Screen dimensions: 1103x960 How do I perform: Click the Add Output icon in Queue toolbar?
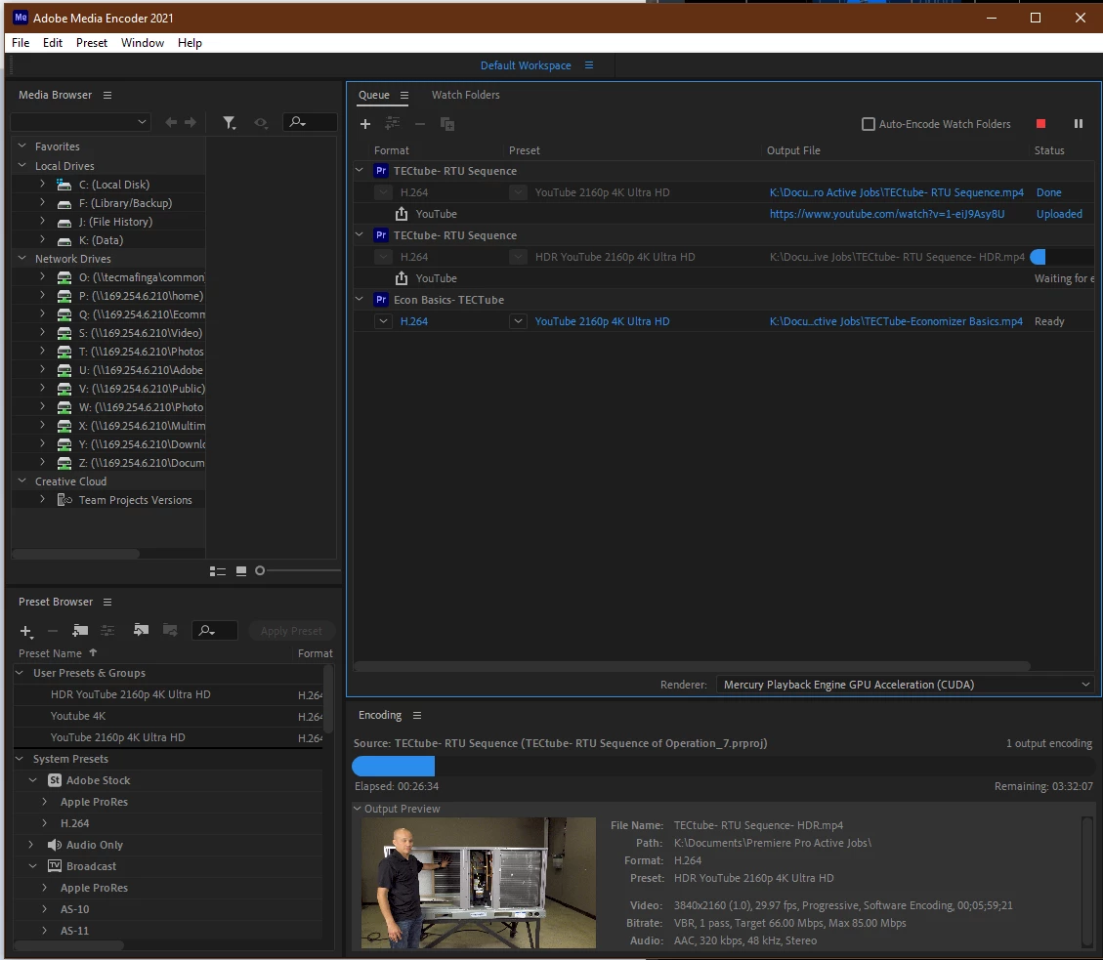pos(393,124)
